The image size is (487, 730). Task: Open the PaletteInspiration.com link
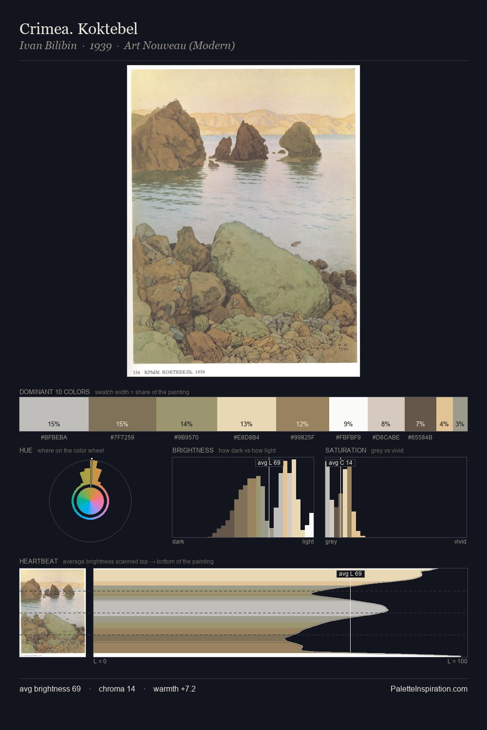click(429, 689)
